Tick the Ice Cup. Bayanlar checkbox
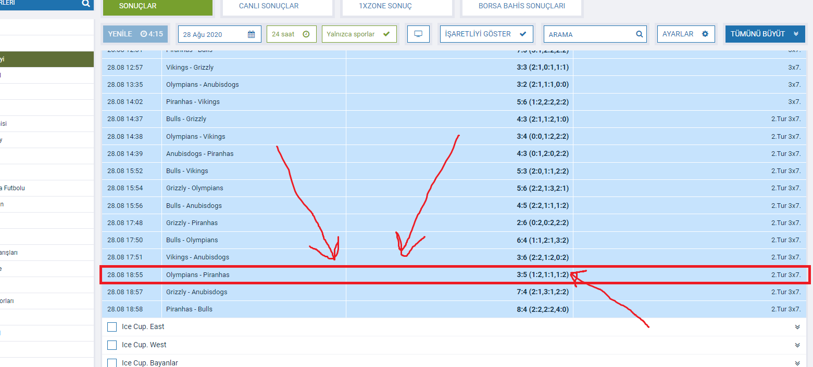 [x=111, y=363]
